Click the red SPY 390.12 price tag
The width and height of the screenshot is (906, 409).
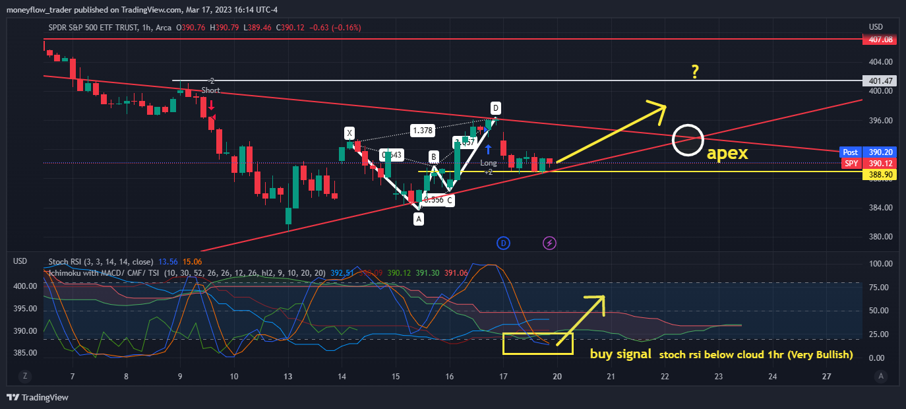pyautogui.click(x=869, y=163)
